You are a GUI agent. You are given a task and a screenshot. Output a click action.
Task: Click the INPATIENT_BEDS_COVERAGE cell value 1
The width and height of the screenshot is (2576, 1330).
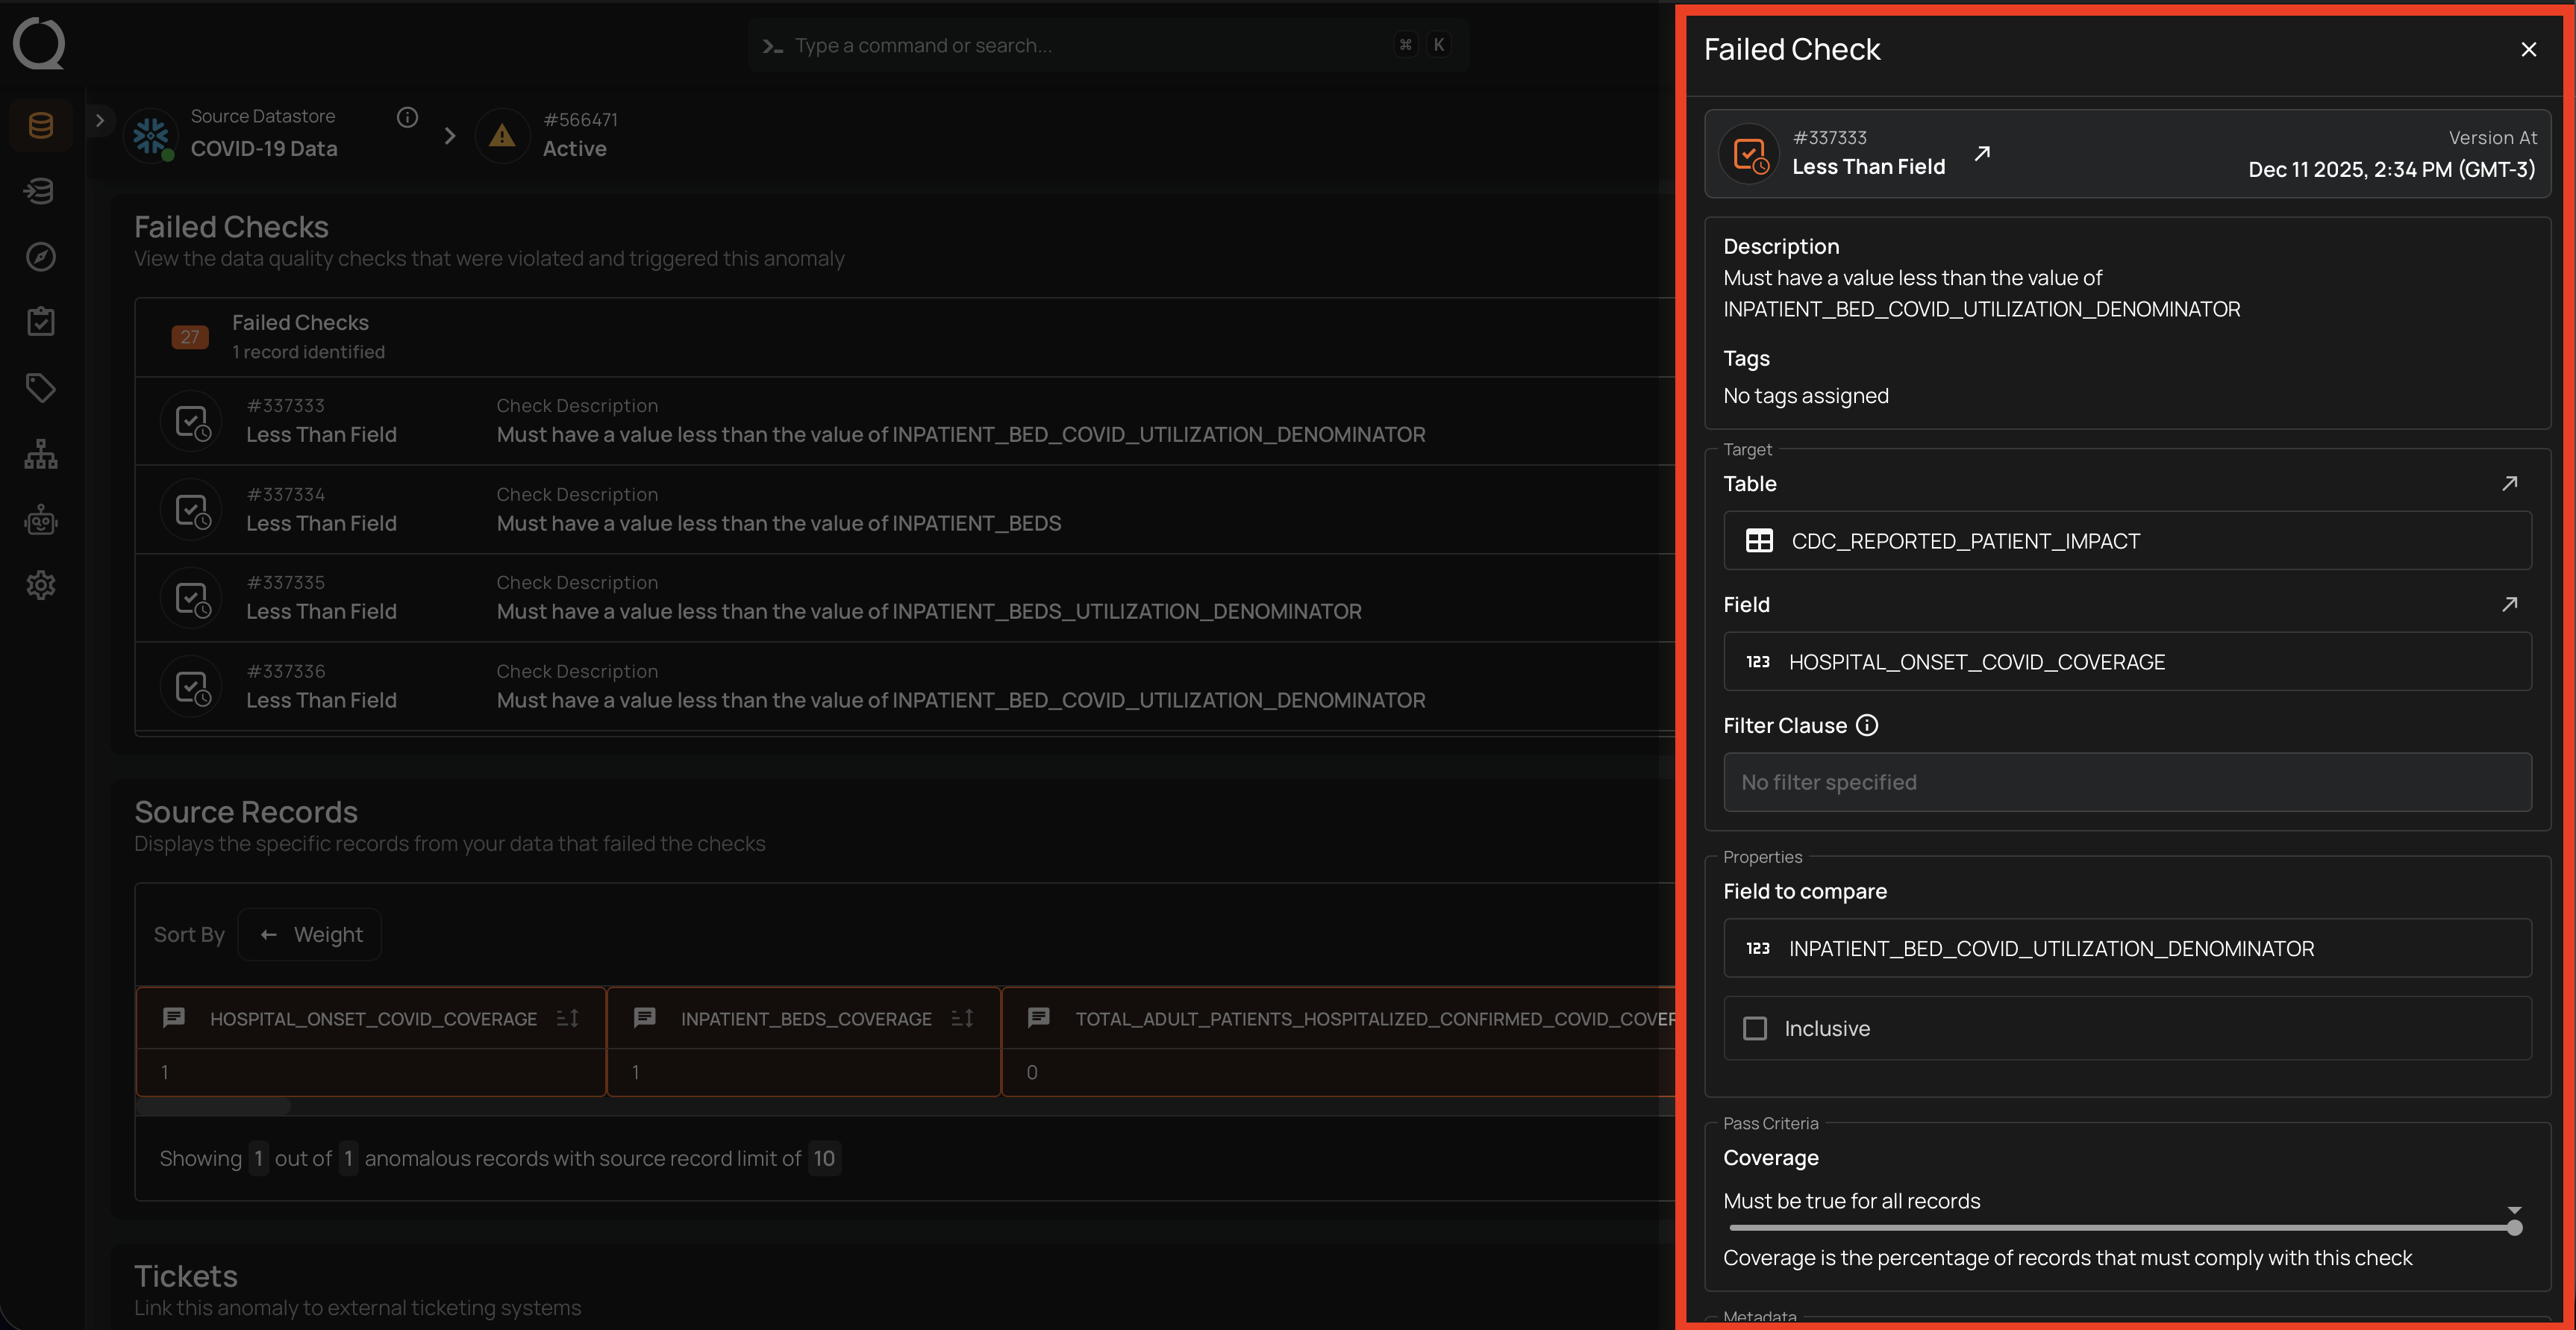635,1072
